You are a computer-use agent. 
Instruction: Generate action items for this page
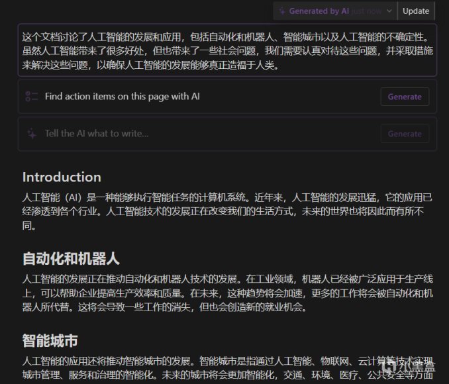tap(405, 97)
